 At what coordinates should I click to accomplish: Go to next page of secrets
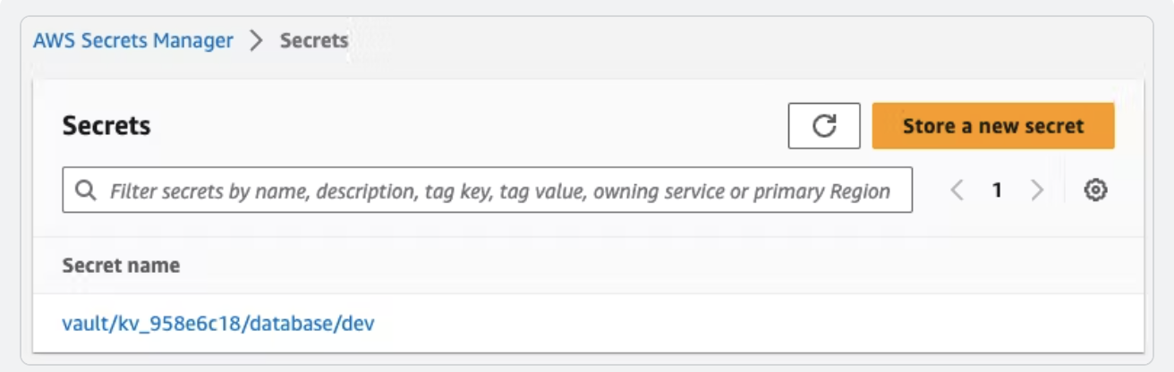(1037, 190)
